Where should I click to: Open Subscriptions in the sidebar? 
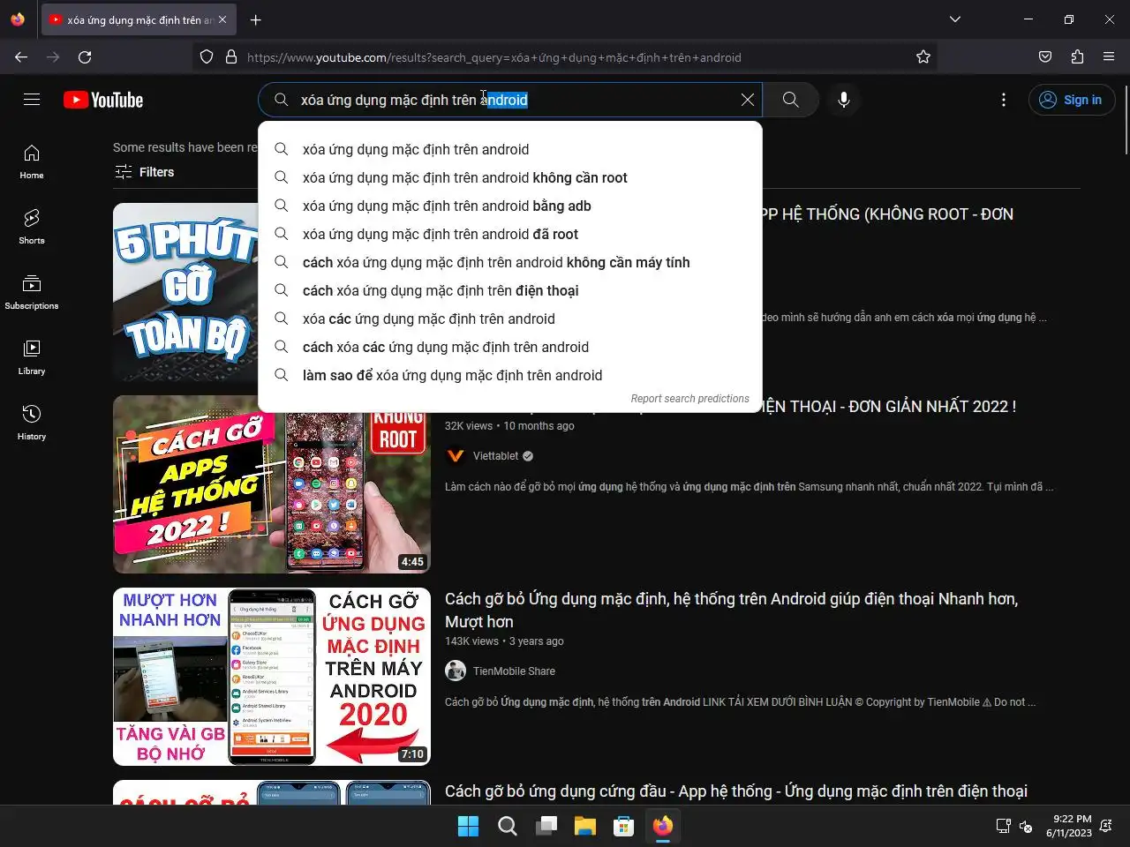point(32,292)
